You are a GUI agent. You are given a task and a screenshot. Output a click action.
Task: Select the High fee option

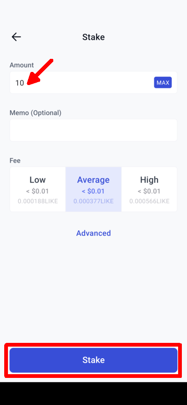(149, 189)
